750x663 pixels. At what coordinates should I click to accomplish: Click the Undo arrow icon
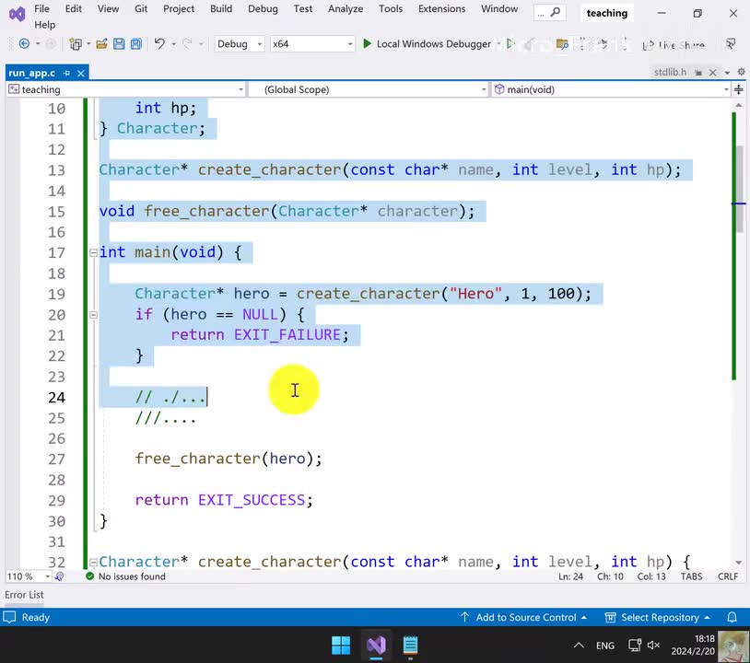tap(159, 44)
